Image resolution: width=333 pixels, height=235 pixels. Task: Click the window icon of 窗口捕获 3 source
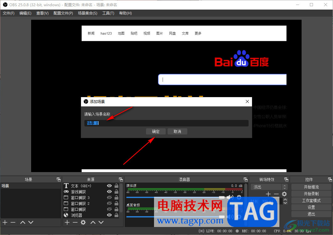click(66, 197)
